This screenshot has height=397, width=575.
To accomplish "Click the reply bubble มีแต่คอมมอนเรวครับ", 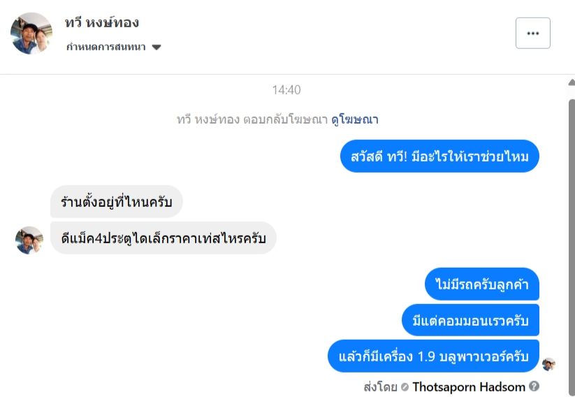I will tap(470, 320).
